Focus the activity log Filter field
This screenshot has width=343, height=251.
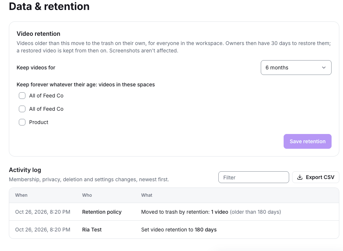click(253, 177)
